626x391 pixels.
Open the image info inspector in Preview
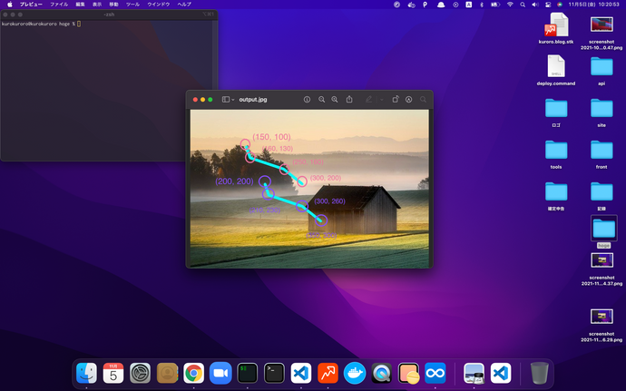pyautogui.click(x=307, y=100)
